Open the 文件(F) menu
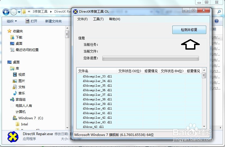 click(x=82, y=19)
